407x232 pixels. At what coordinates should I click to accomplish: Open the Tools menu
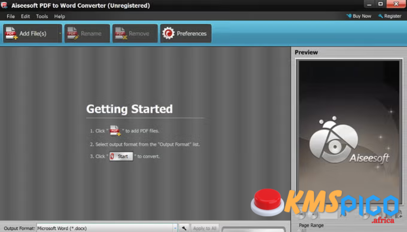(x=42, y=16)
